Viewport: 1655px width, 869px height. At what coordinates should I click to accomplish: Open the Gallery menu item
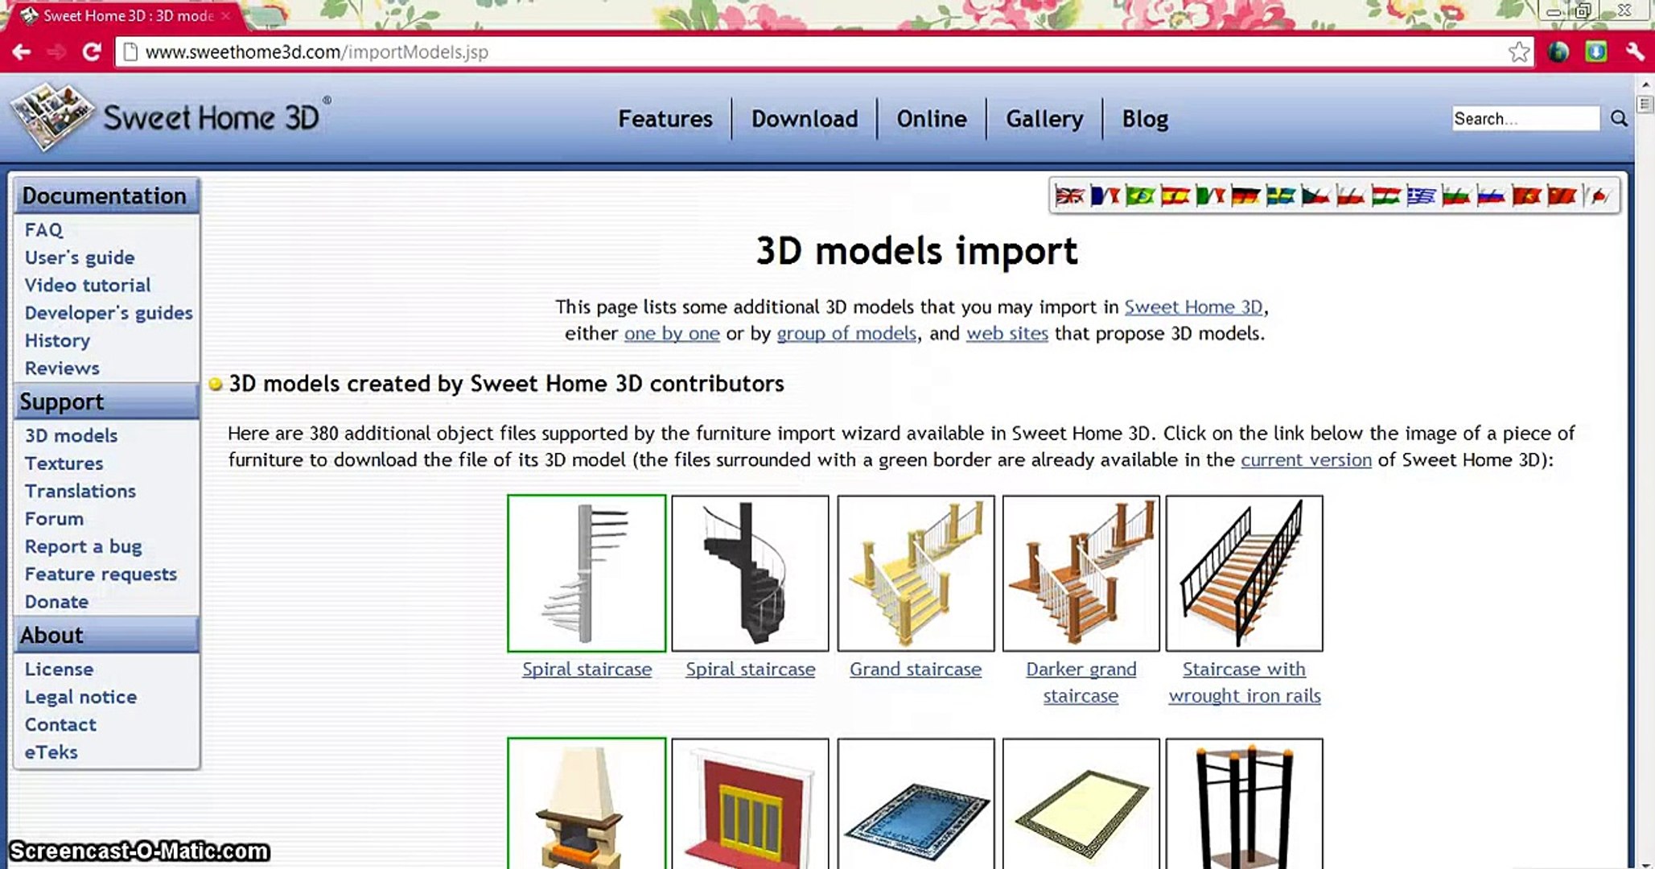[x=1044, y=119]
